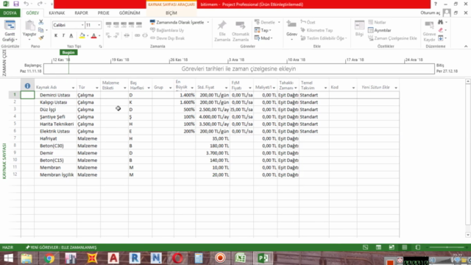The height and width of the screenshot is (265, 471).
Task: Open the font size 11 dropdown
Action: pos(99,25)
